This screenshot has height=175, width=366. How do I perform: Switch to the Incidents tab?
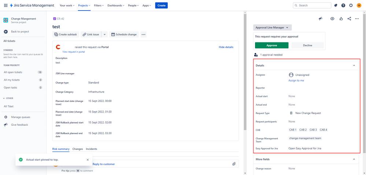coord(92,149)
